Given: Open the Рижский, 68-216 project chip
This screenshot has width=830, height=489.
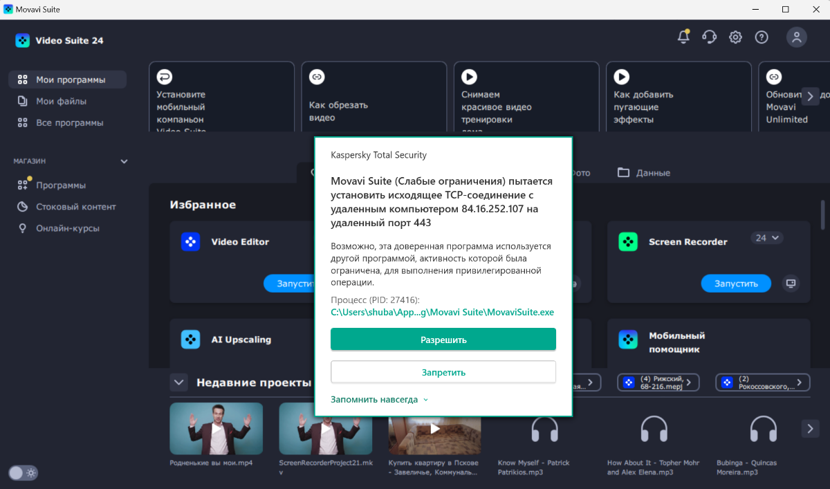Looking at the screenshot, I should pos(658,382).
